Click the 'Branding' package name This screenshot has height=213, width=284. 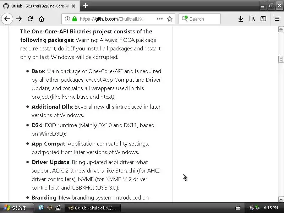pyautogui.click(x=44, y=198)
